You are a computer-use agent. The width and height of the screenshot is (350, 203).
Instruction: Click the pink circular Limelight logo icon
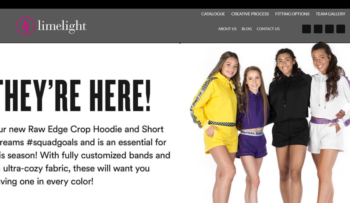click(26, 26)
